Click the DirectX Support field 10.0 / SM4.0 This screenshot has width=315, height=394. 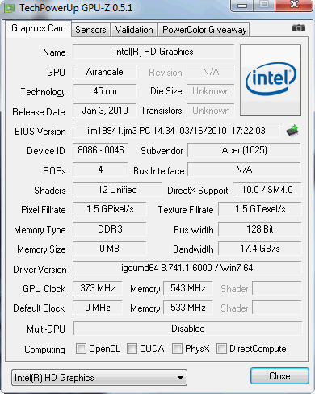click(267, 190)
